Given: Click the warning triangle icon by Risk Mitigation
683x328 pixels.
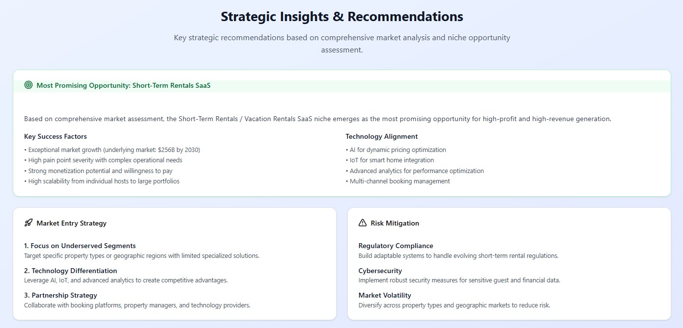Looking at the screenshot, I should pos(363,223).
